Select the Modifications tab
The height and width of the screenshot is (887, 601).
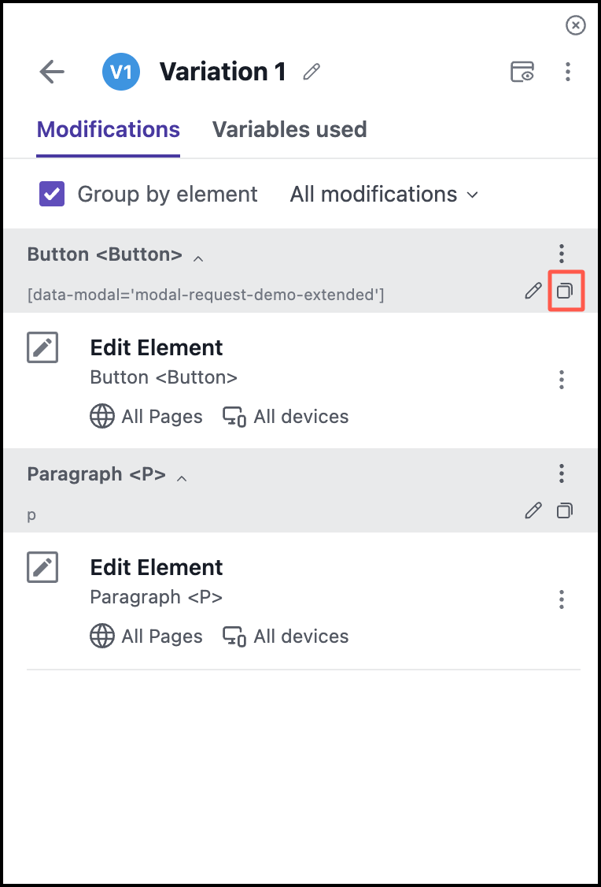click(x=109, y=129)
